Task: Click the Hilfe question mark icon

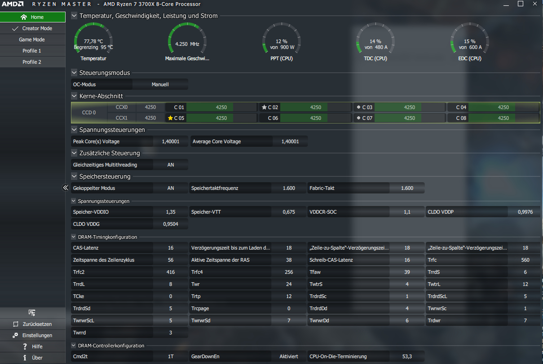Action: 25,346
